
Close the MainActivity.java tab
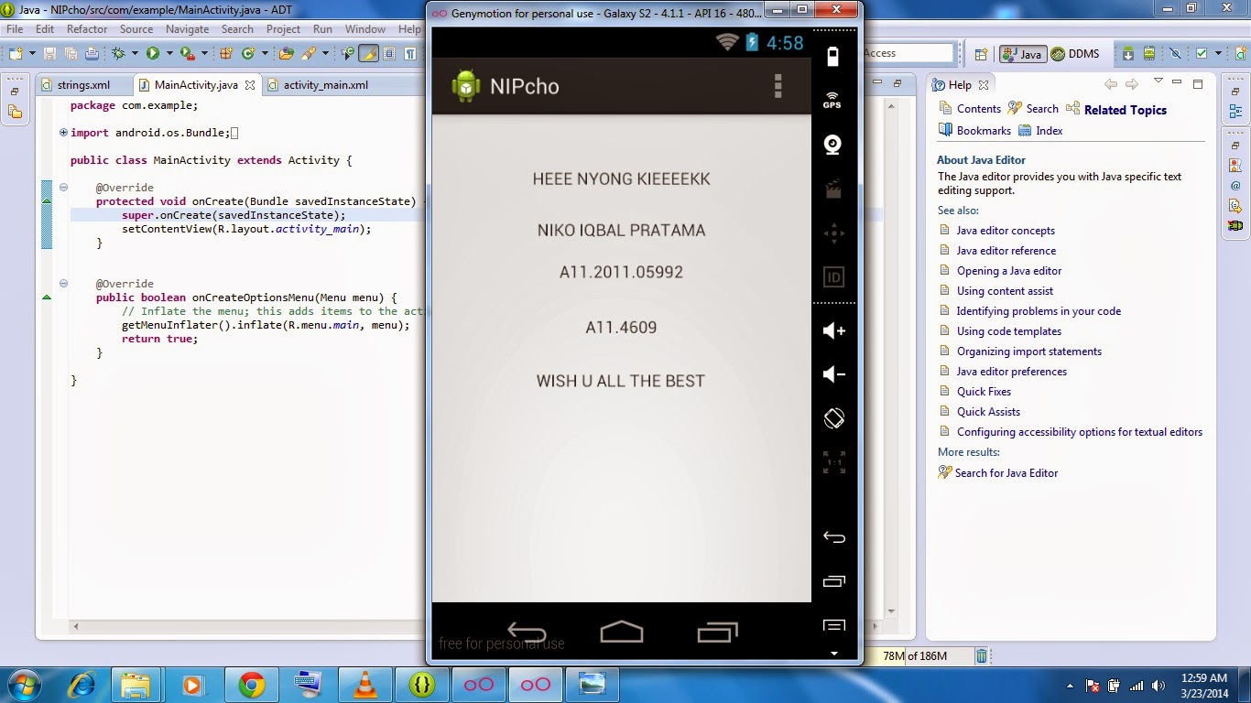(x=248, y=85)
